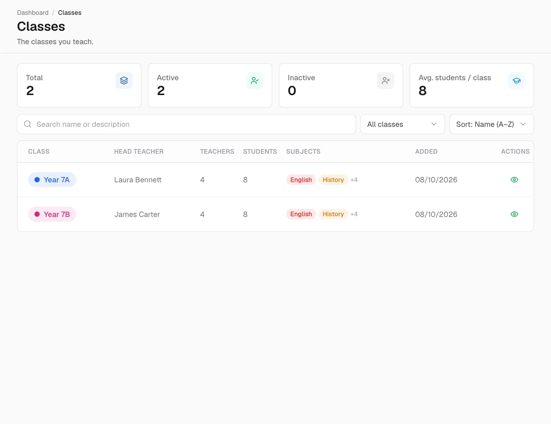Click the added date in Year 7B row

point(436,214)
